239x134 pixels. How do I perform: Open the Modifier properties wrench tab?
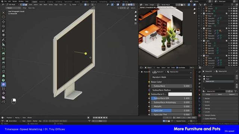[199, 98]
